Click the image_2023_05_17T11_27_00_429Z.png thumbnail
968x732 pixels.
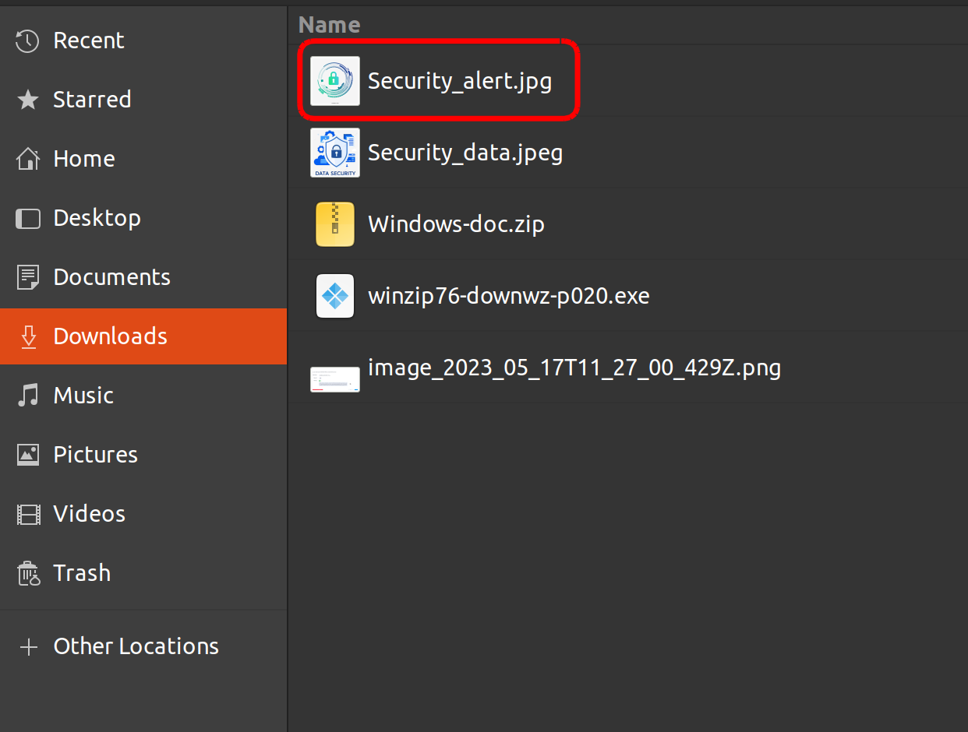click(335, 379)
